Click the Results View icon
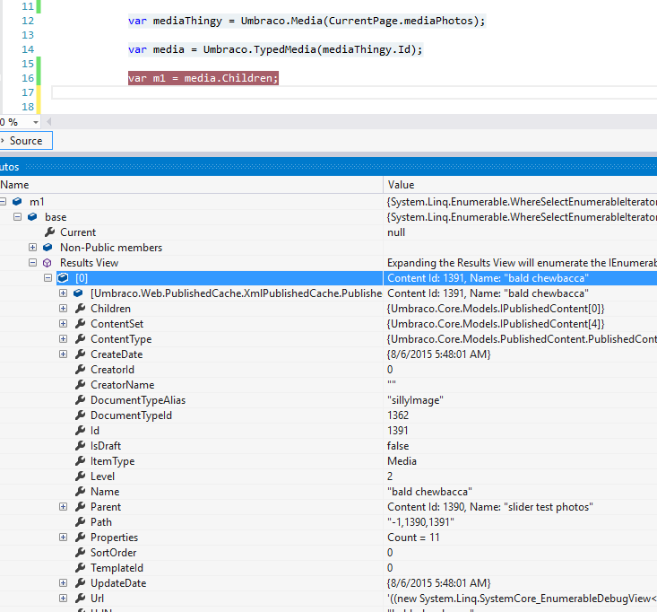Viewport: 657px width, 612px height. [x=48, y=263]
